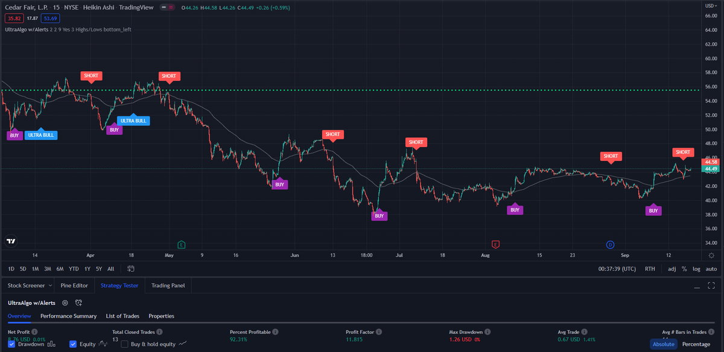Viewport: 724px width, 352px height.
Task: Open UltraAlgo strategy settings gear
Action: [65, 303]
